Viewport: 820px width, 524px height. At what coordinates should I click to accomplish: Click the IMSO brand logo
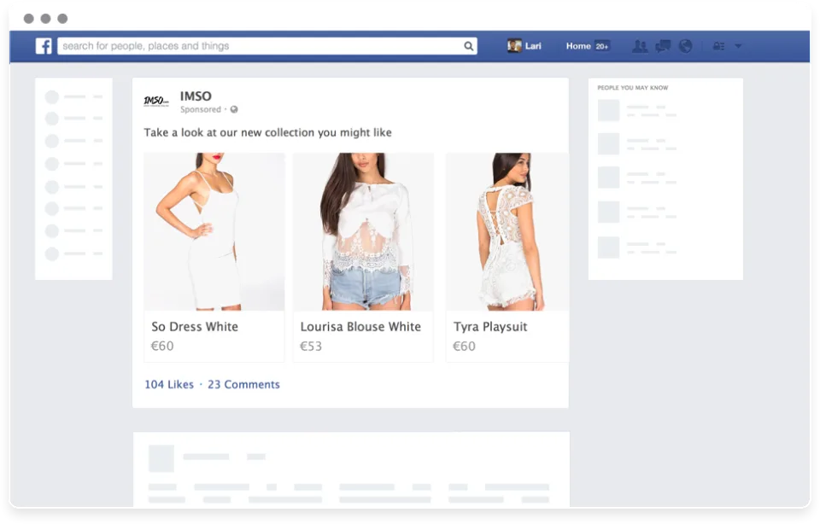(x=156, y=101)
